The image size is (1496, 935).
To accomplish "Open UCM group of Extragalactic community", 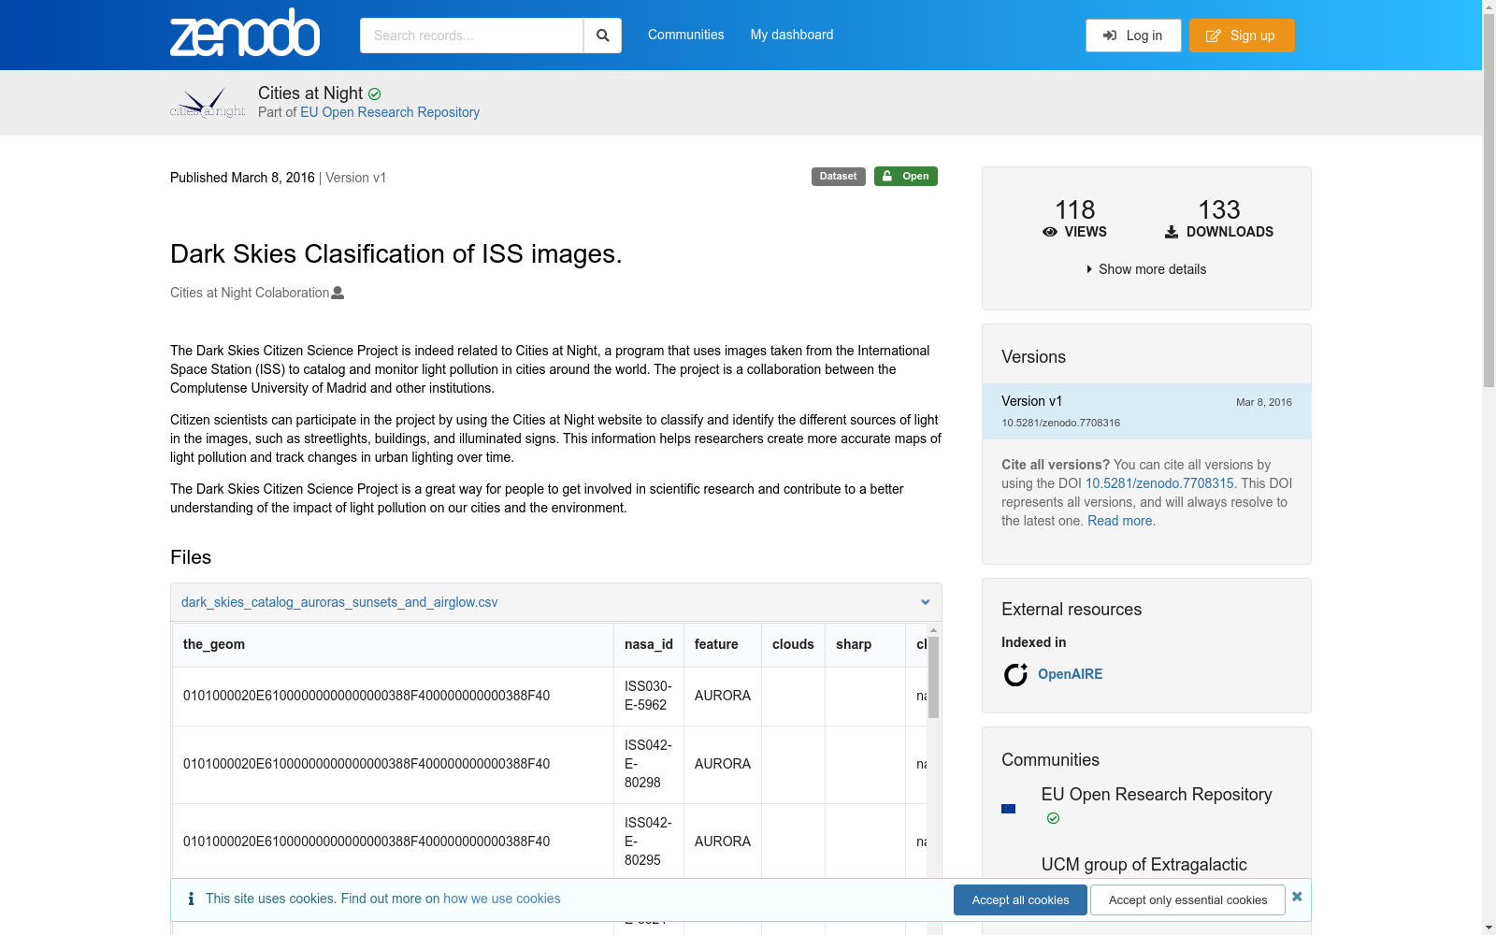I will click(1144, 865).
